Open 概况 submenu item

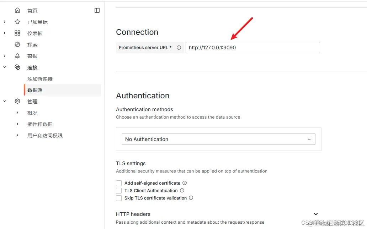click(x=32, y=113)
